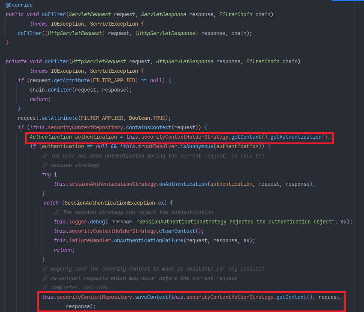The image size is (364, 312).
Task: Click the trustResolver field reference
Action: click(158, 146)
